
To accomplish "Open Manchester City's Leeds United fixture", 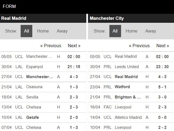I will (x=127, y=67).
